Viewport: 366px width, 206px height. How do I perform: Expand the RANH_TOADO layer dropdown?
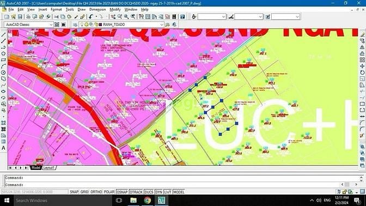coord(162,25)
